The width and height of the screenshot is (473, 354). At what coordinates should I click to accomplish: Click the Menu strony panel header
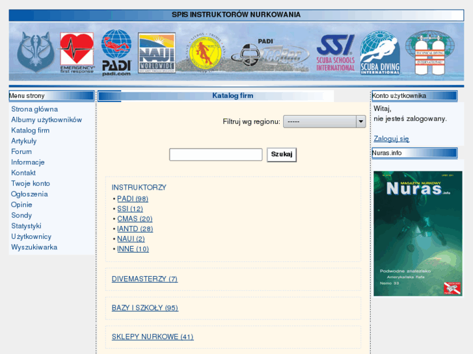coord(51,95)
